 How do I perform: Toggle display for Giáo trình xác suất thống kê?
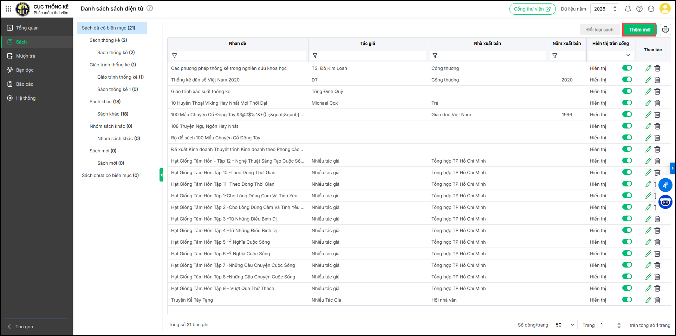[x=627, y=91]
